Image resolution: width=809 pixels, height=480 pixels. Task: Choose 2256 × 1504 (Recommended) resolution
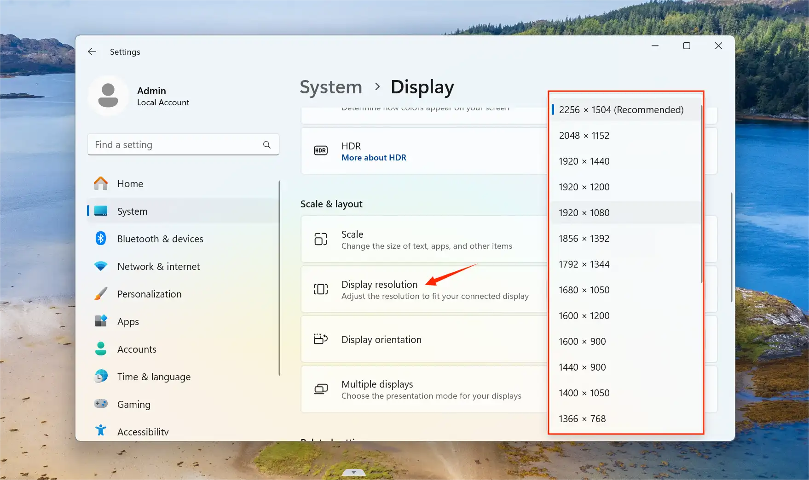[625, 109]
